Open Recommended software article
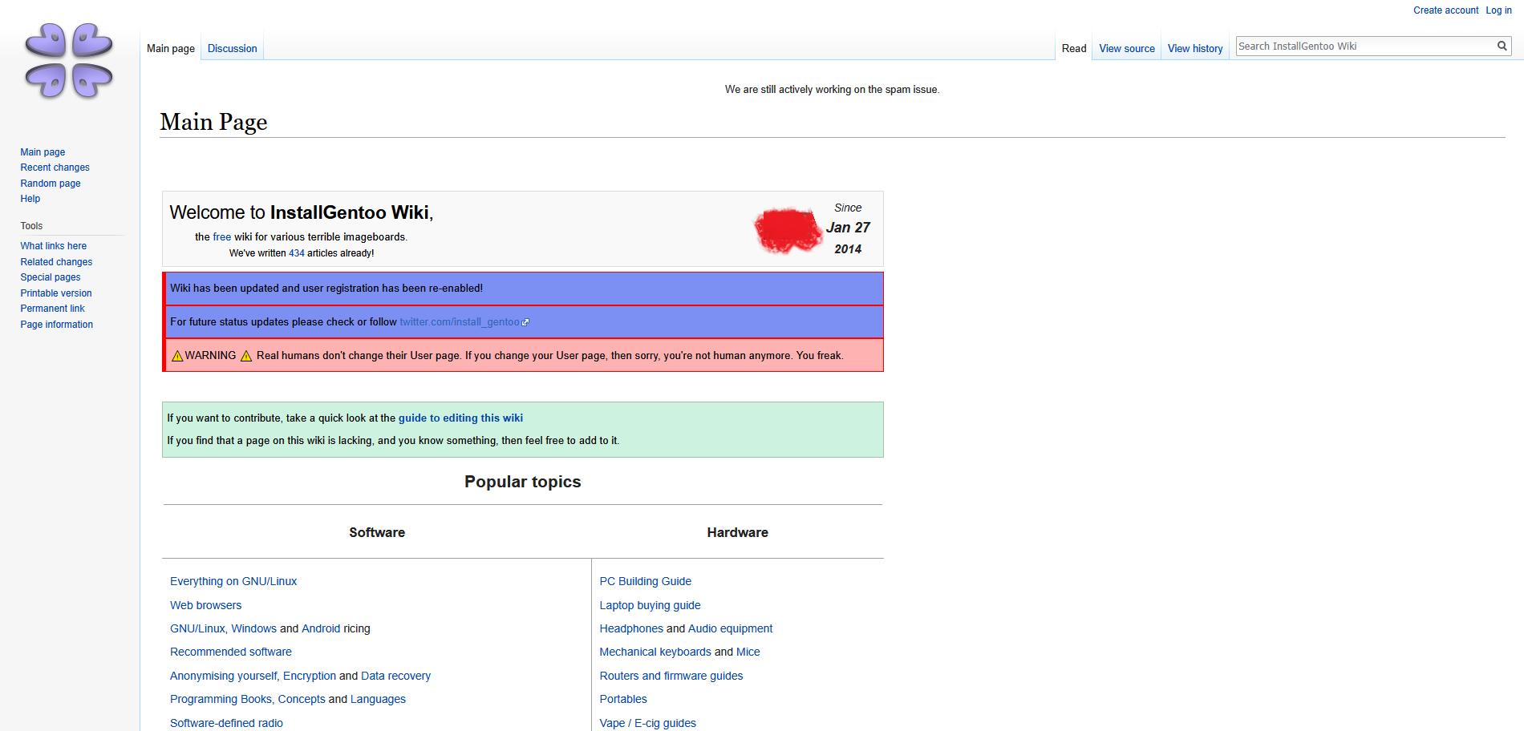1524x731 pixels. click(231, 652)
